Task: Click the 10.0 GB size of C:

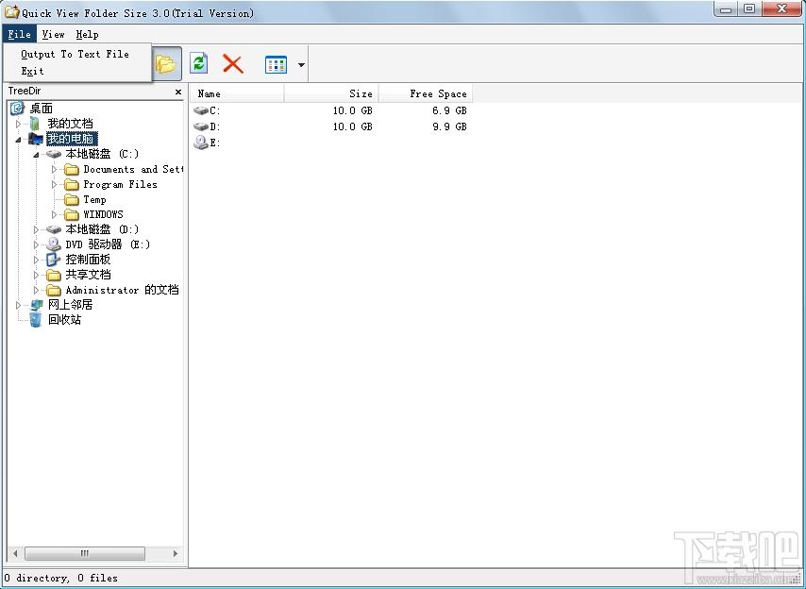Action: tap(353, 110)
